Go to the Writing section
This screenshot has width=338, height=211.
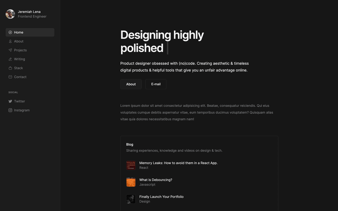click(x=19, y=59)
